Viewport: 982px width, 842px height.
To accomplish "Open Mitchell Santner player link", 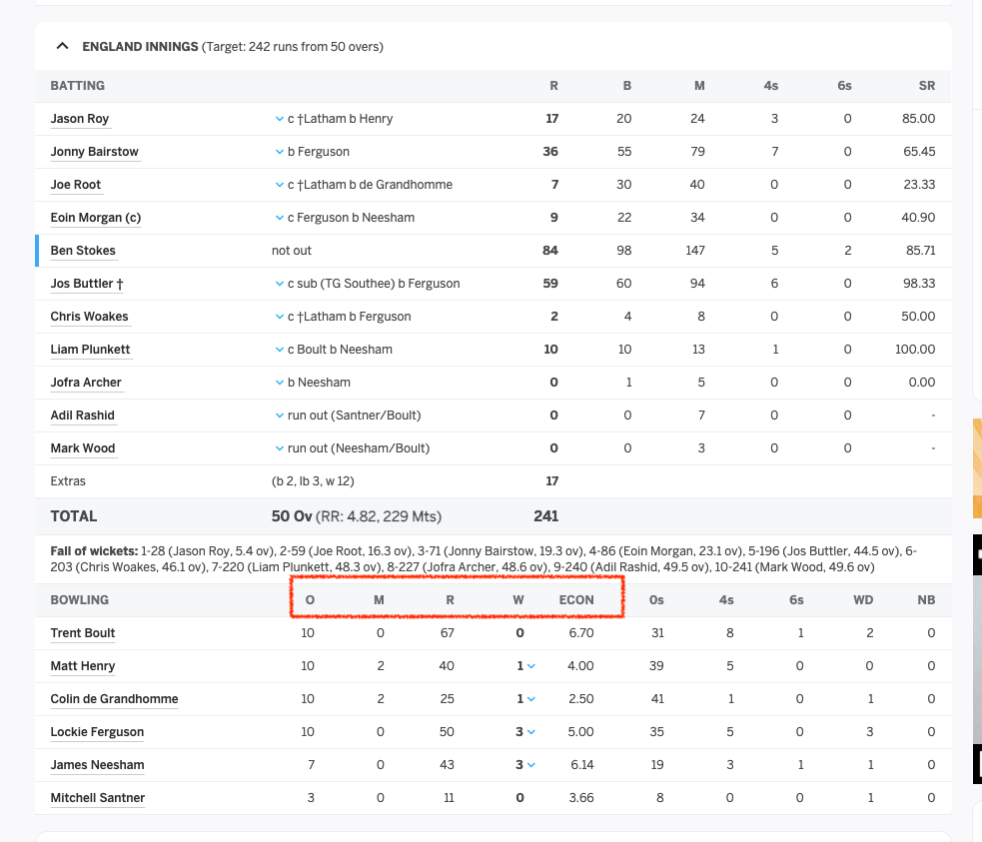I will point(98,797).
